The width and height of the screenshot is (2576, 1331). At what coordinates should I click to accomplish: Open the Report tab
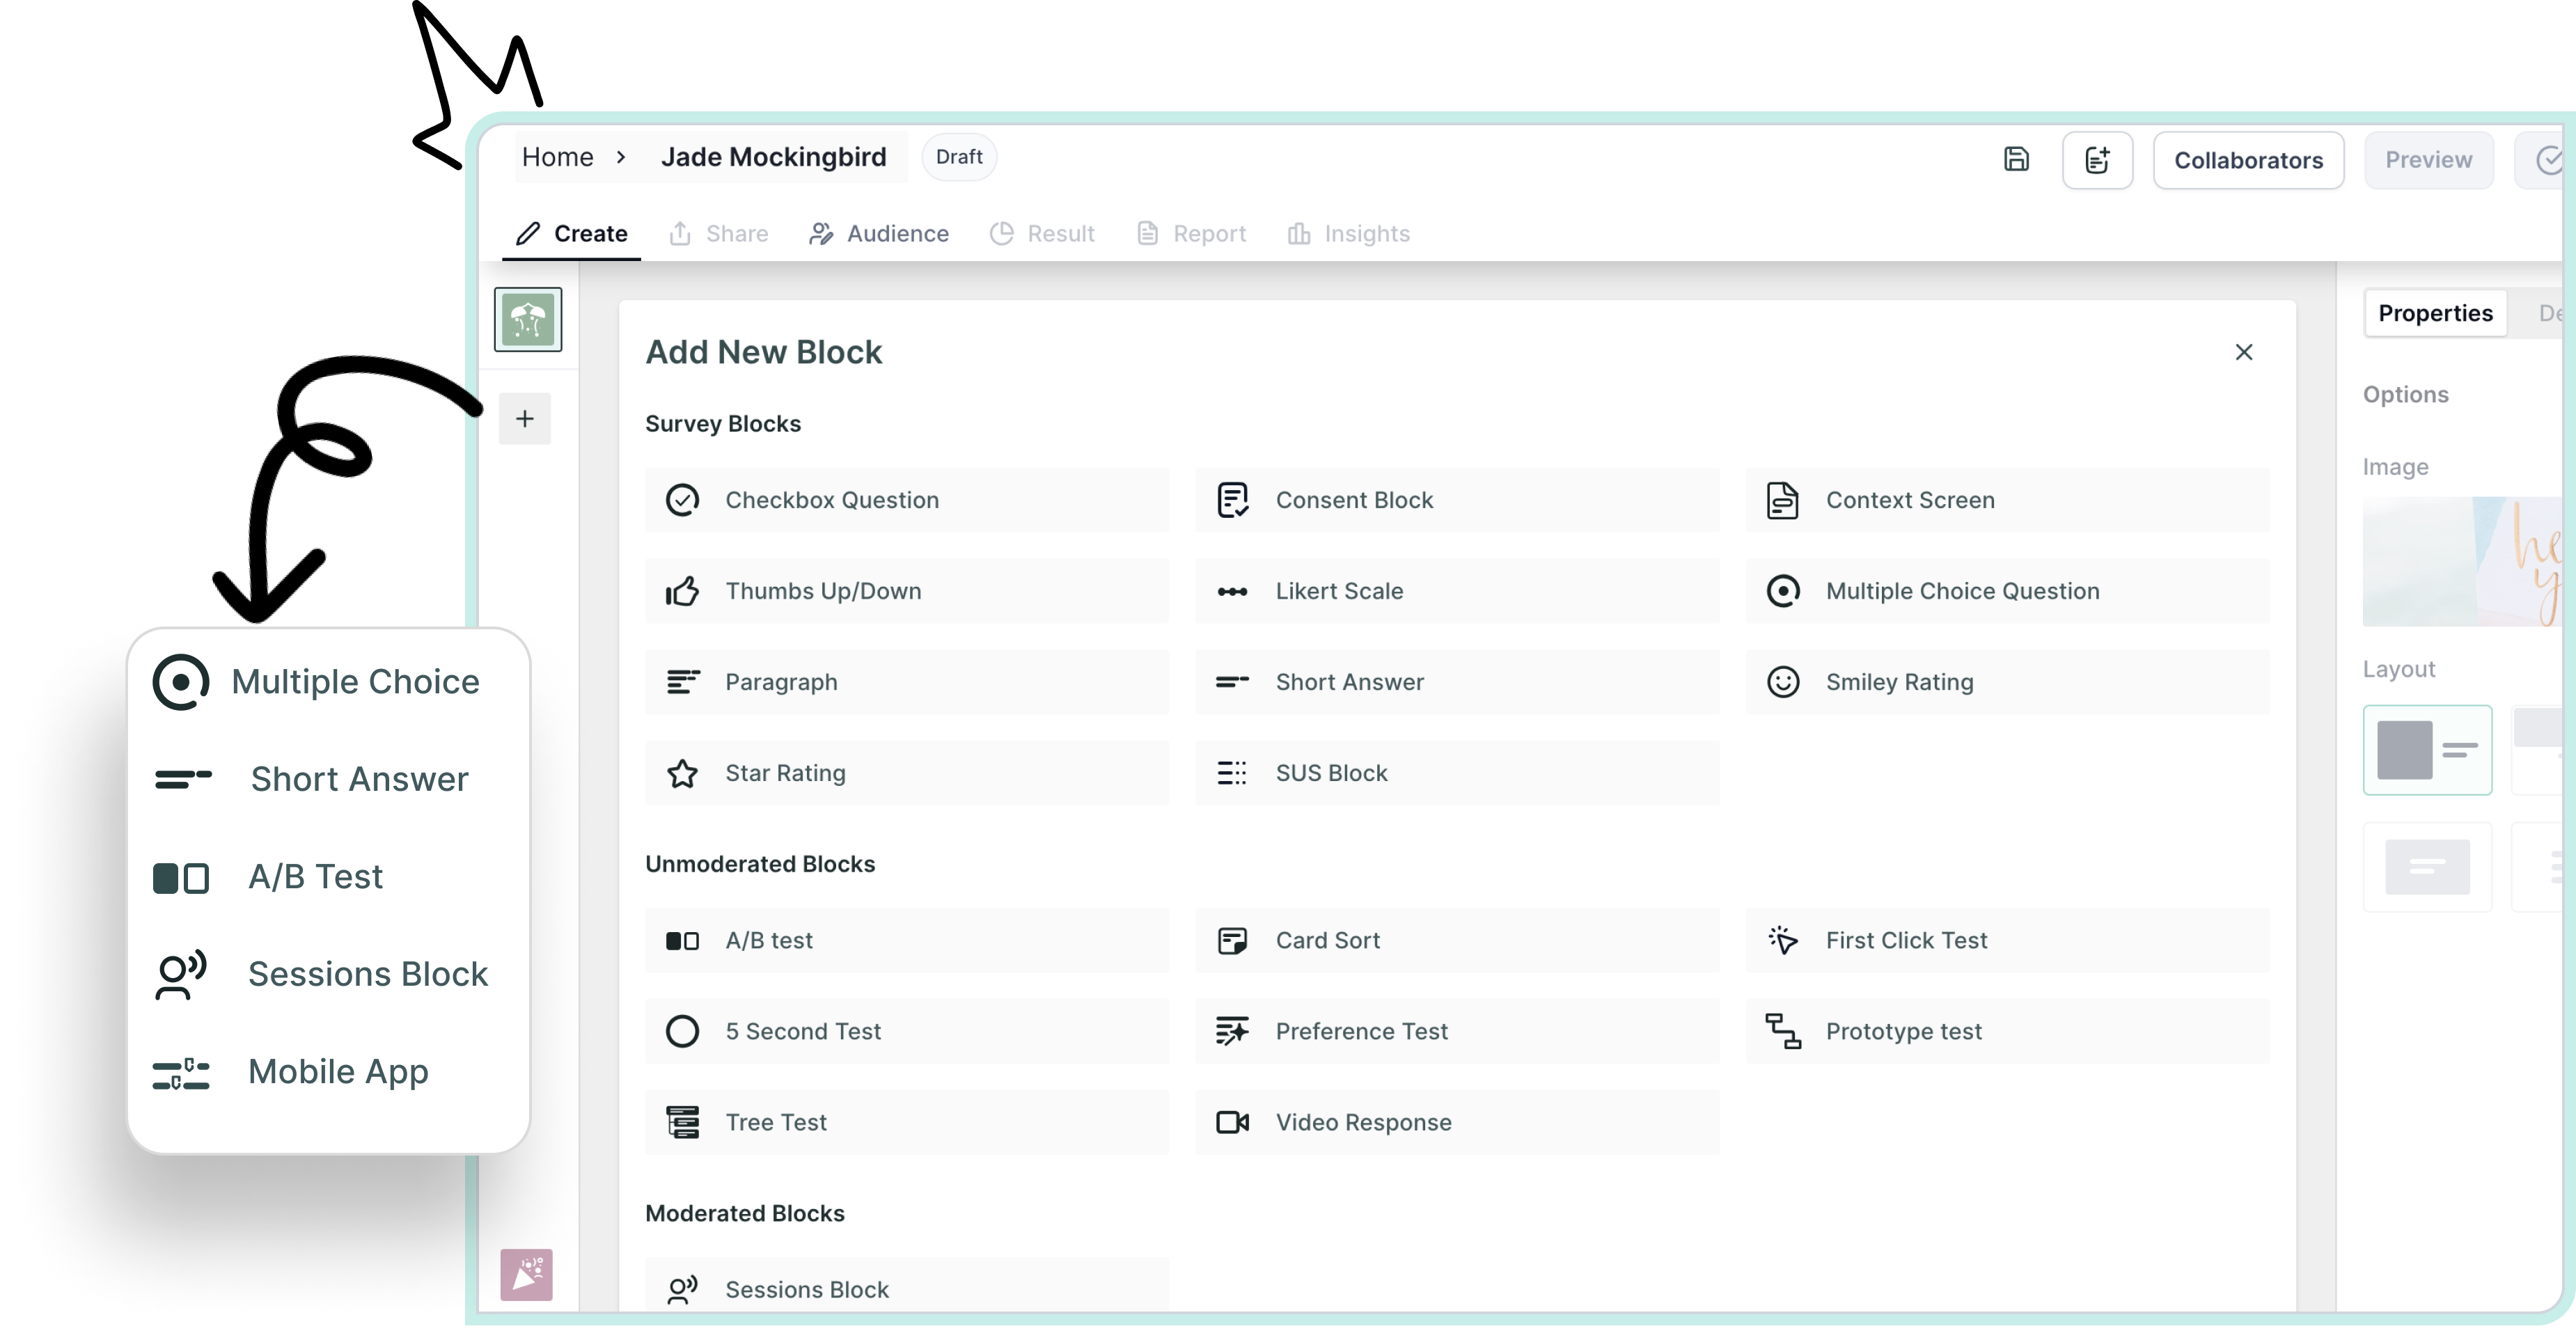[x=1191, y=234]
